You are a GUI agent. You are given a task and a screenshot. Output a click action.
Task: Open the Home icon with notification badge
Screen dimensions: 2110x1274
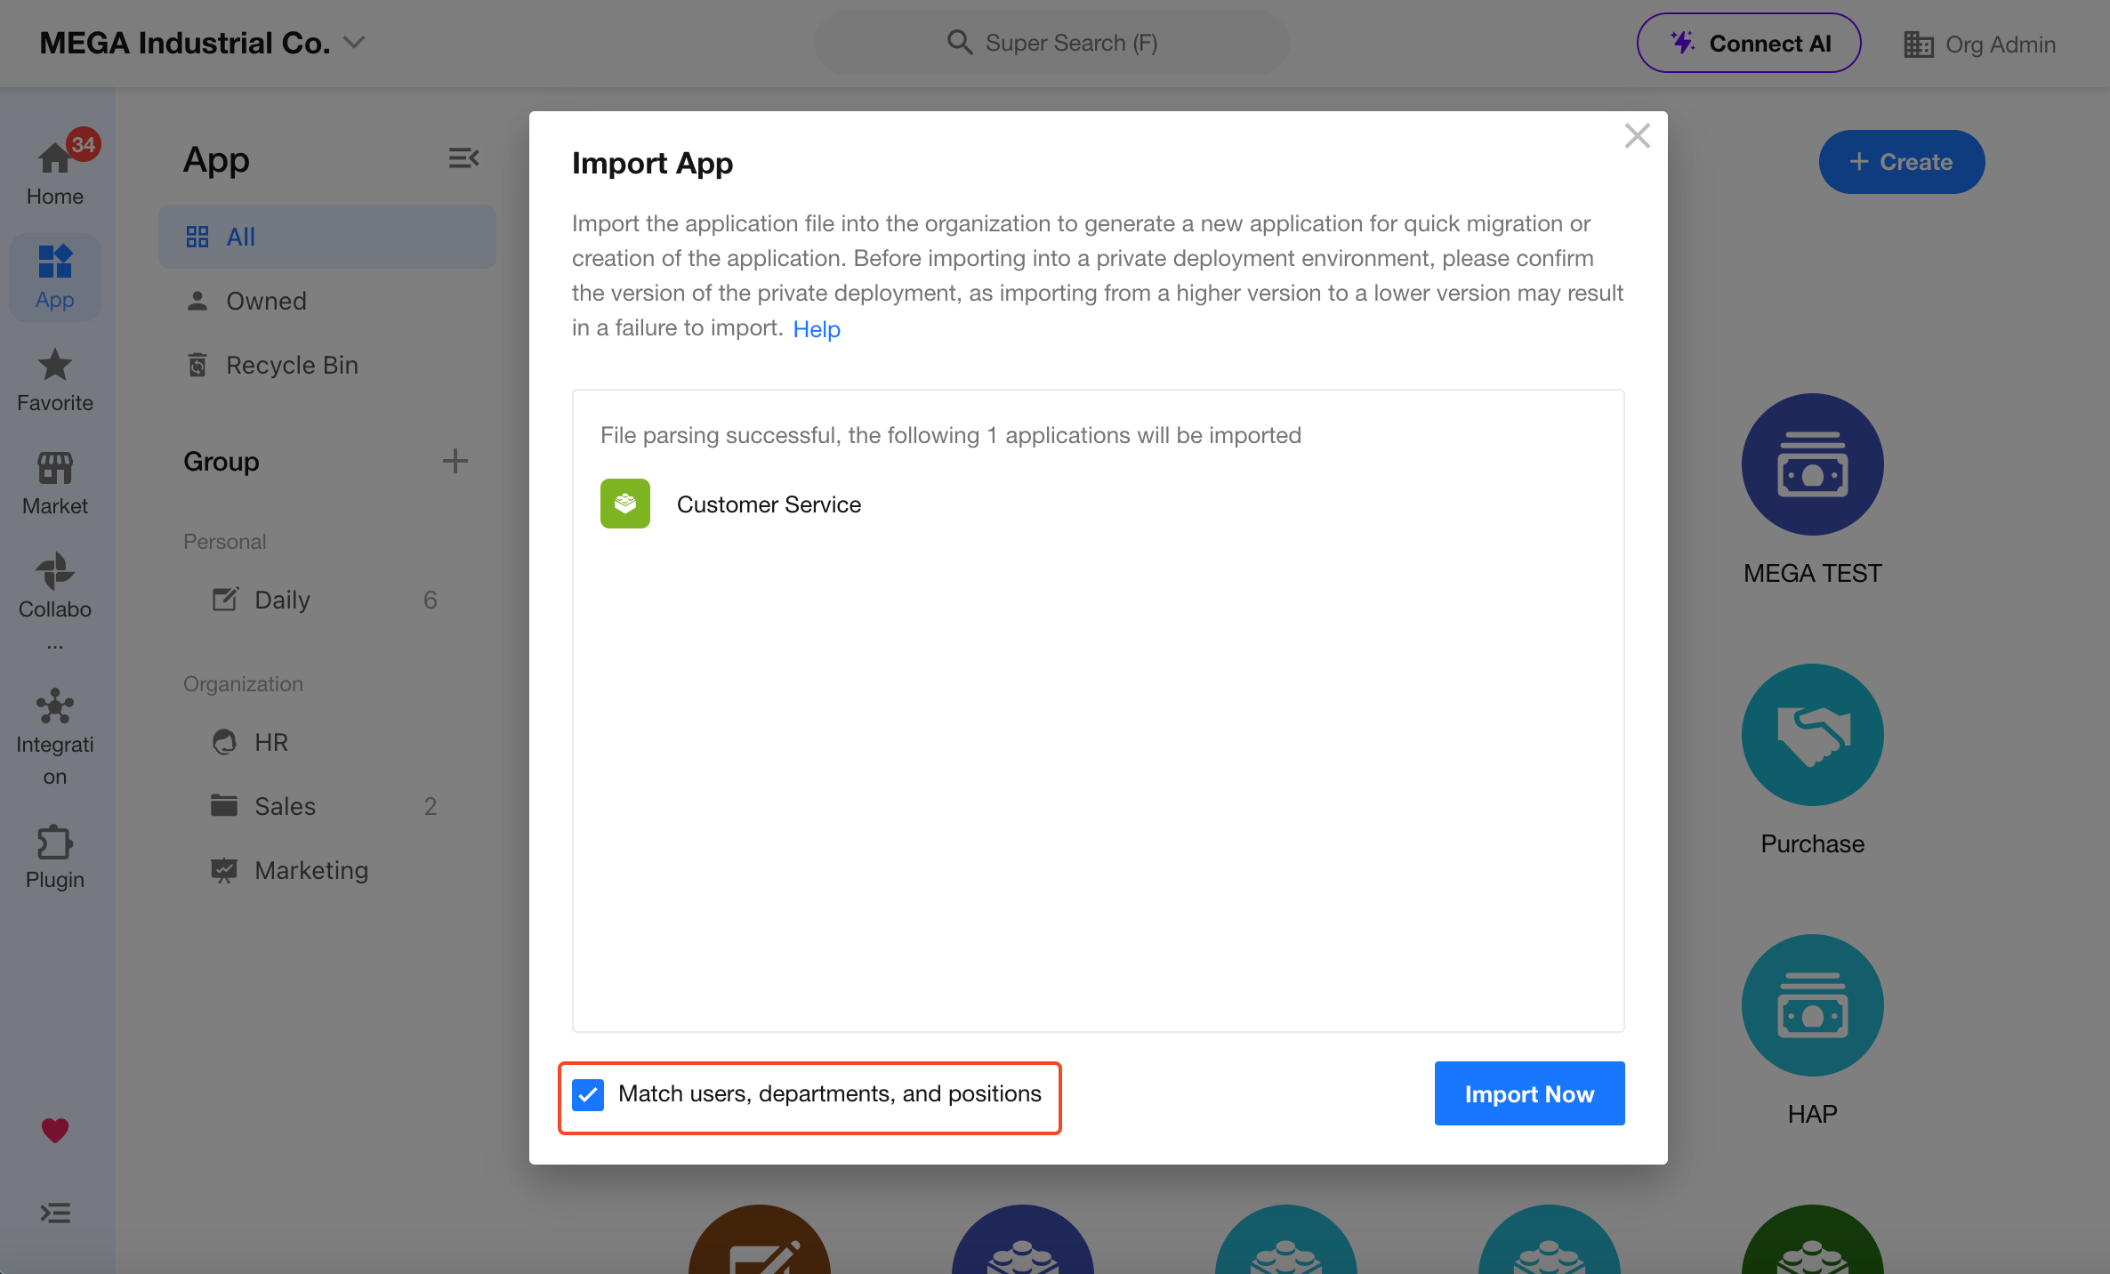coord(55,158)
